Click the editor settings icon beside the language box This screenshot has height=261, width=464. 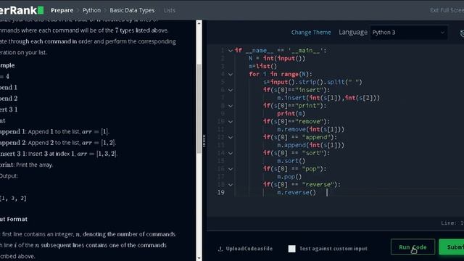(462, 33)
